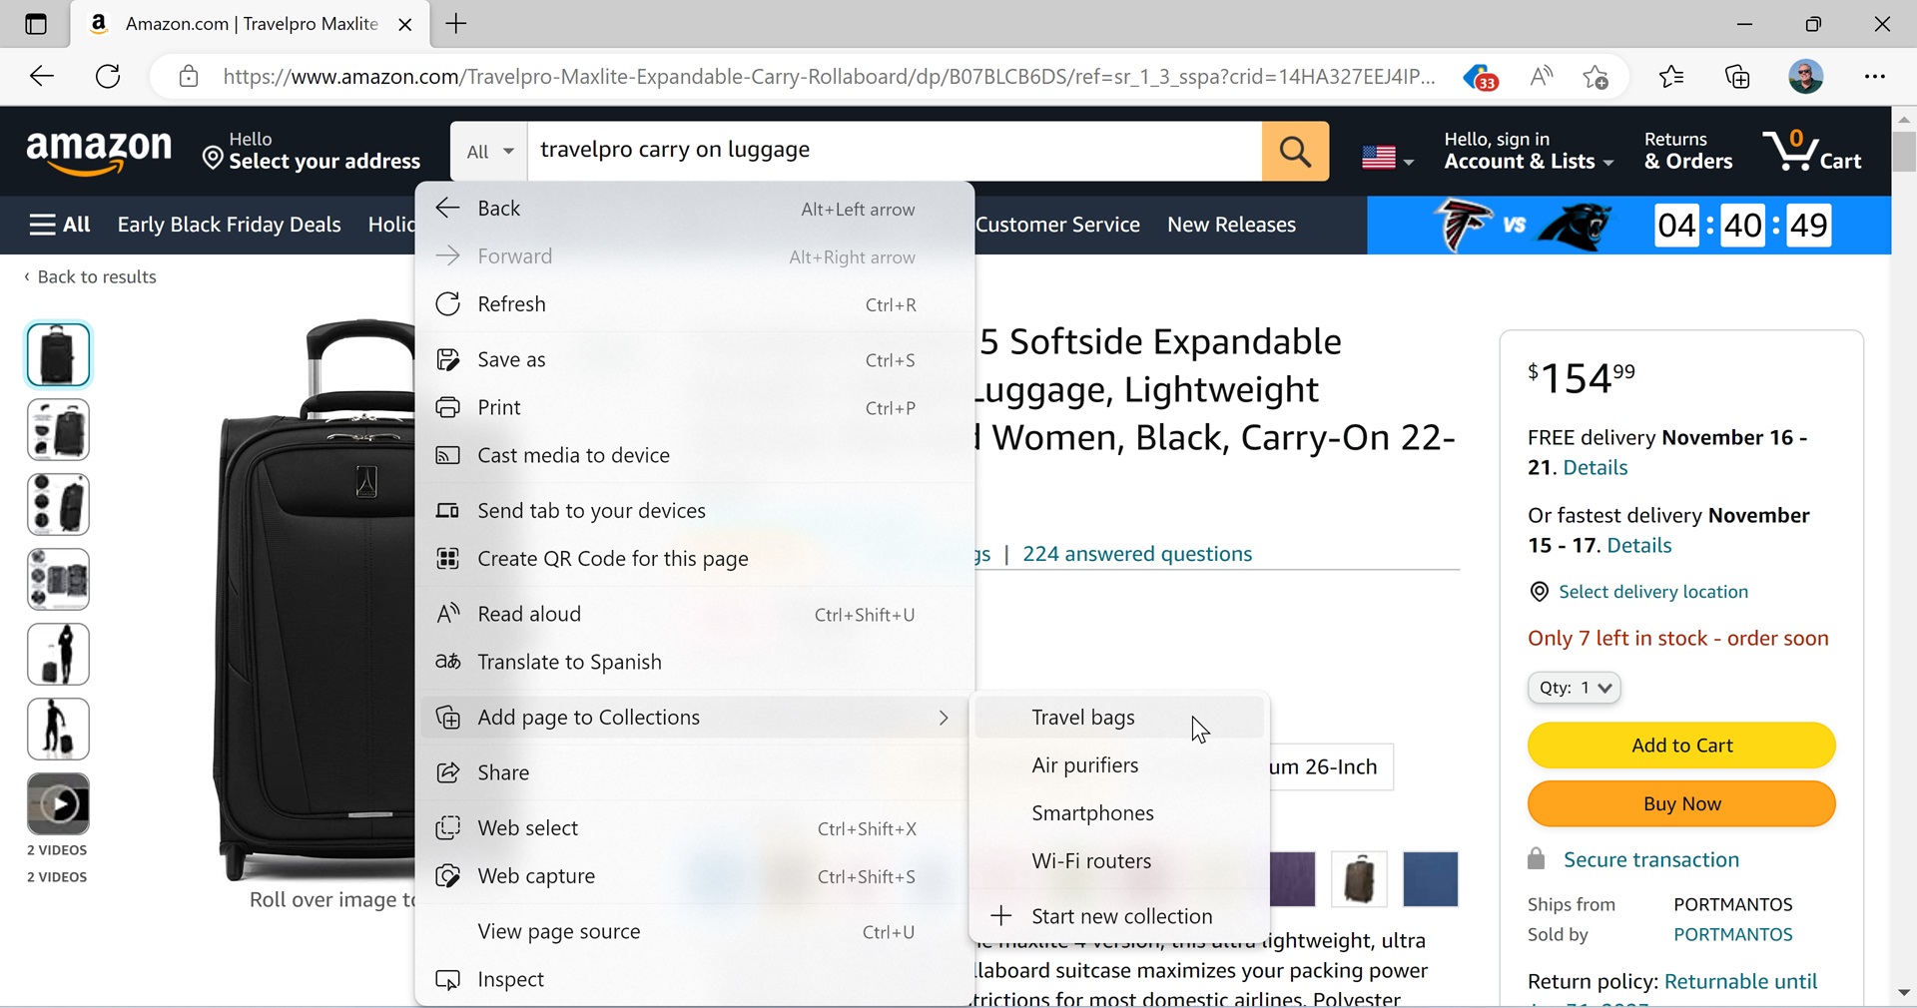Expand the All search category dropdown
1917x1008 pixels.
pyautogui.click(x=489, y=152)
